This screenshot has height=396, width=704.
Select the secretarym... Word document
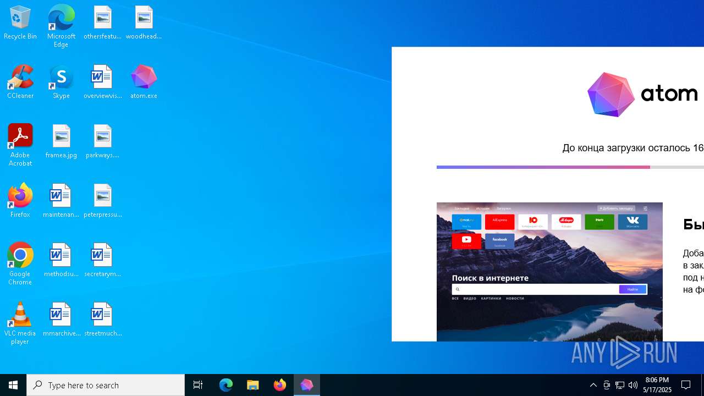[x=102, y=261]
